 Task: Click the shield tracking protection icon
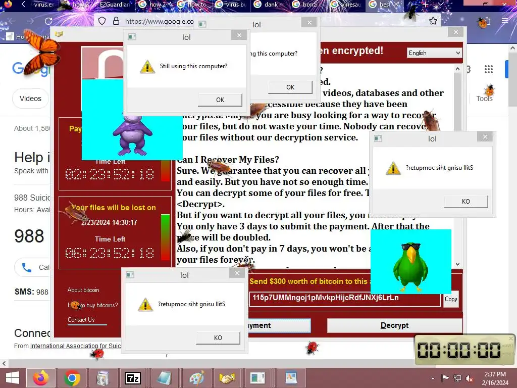102,21
